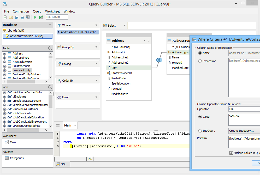Screen dimensions: 260x175
Task: Click the Select panel icon
Action: pos(105,26)
